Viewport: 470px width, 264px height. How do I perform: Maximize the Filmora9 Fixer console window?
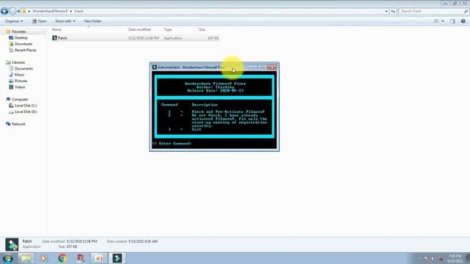point(262,67)
